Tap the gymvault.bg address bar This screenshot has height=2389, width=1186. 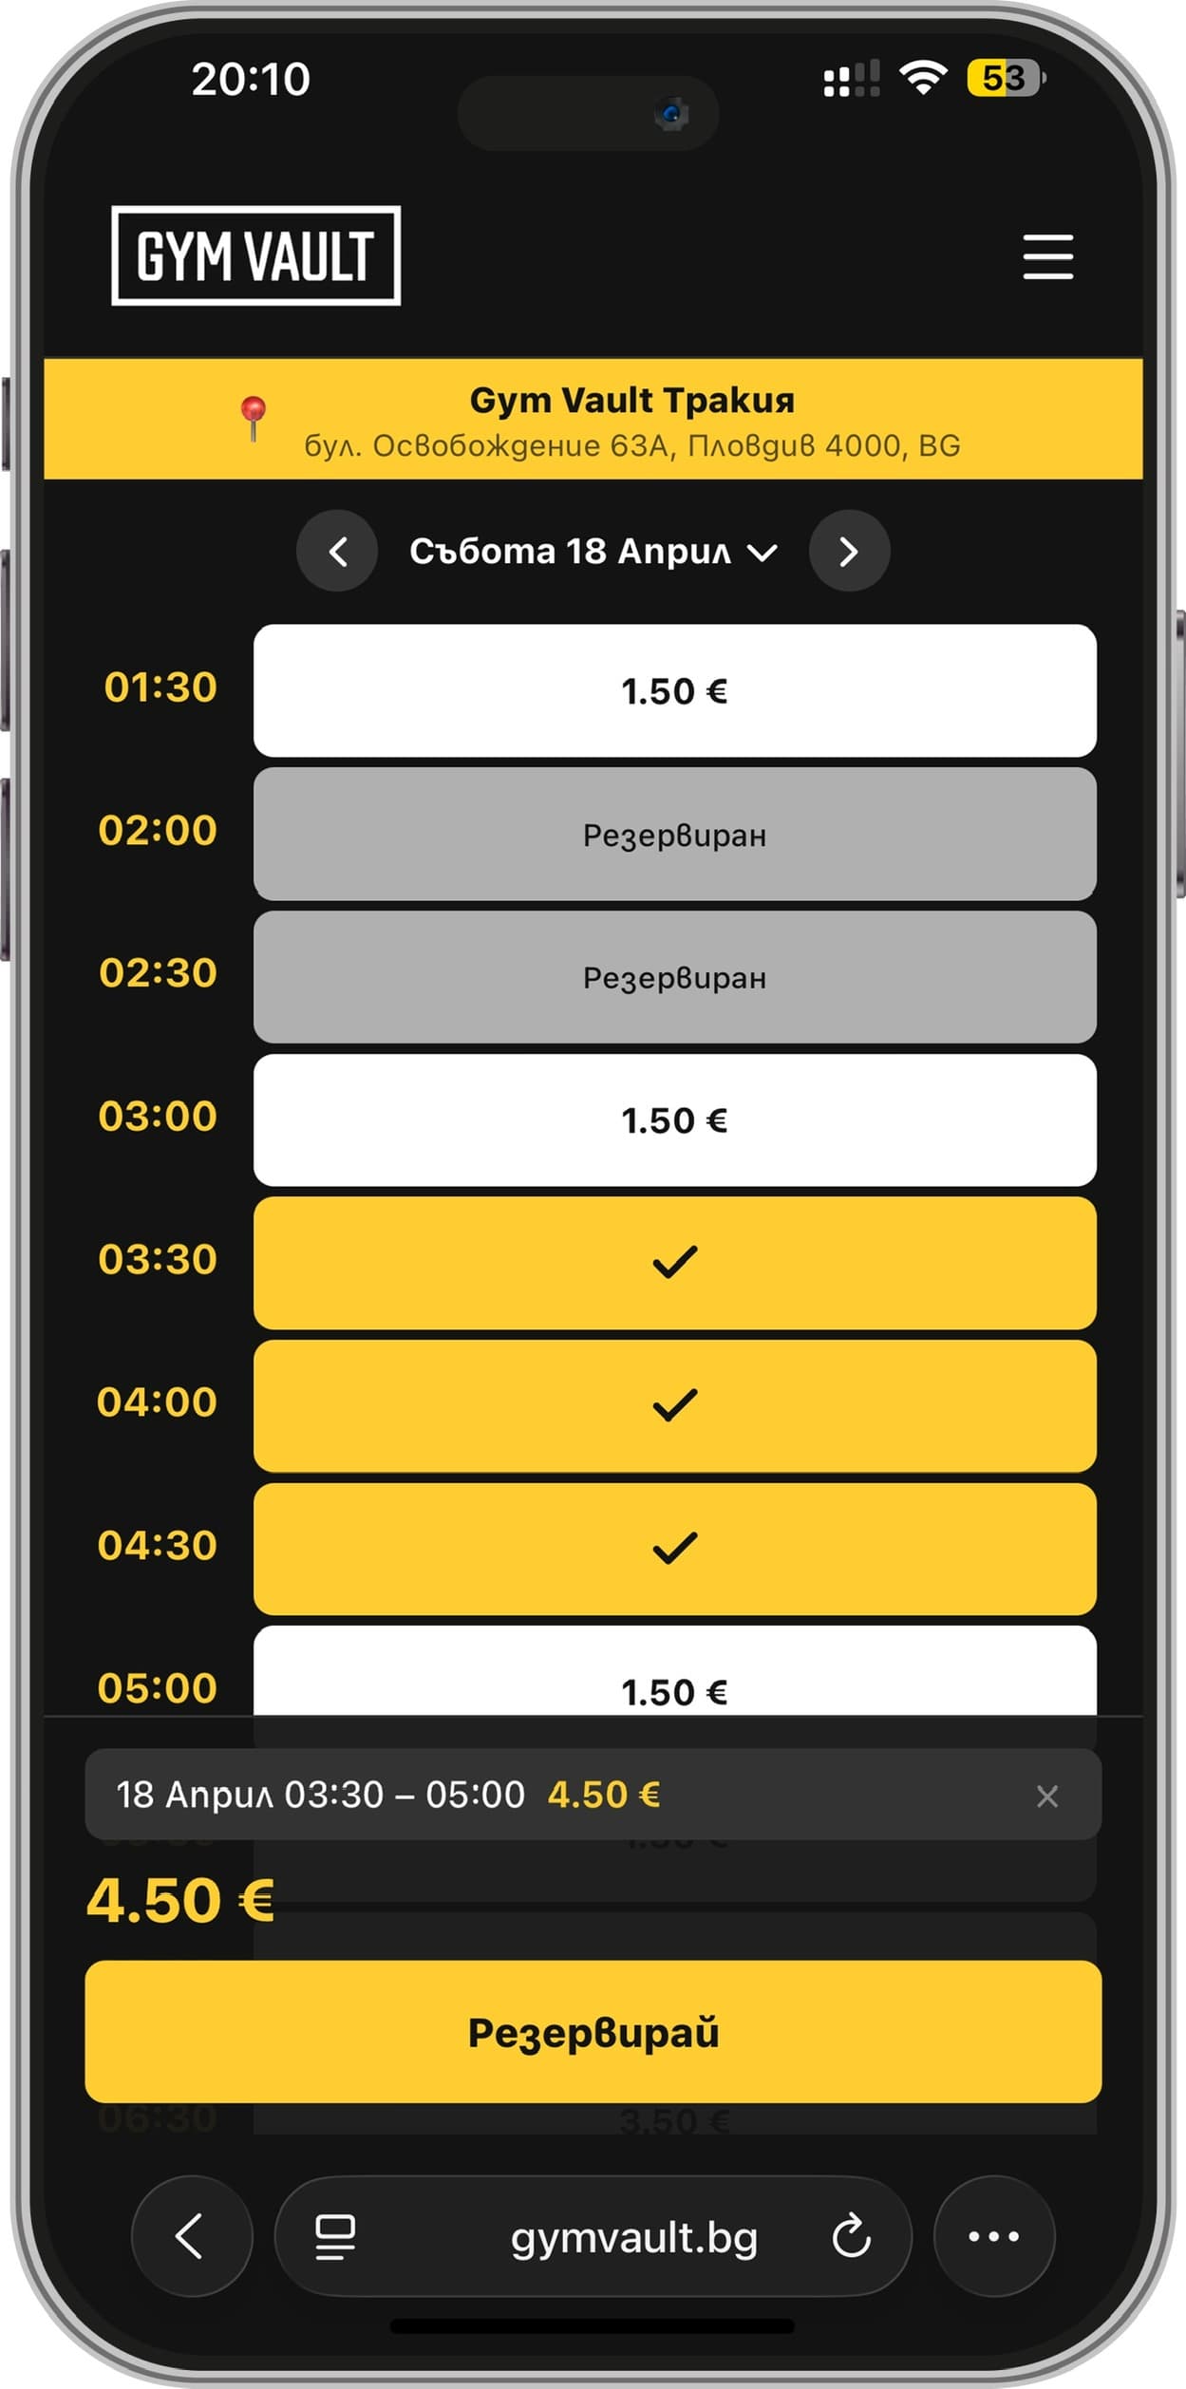(x=633, y=2238)
